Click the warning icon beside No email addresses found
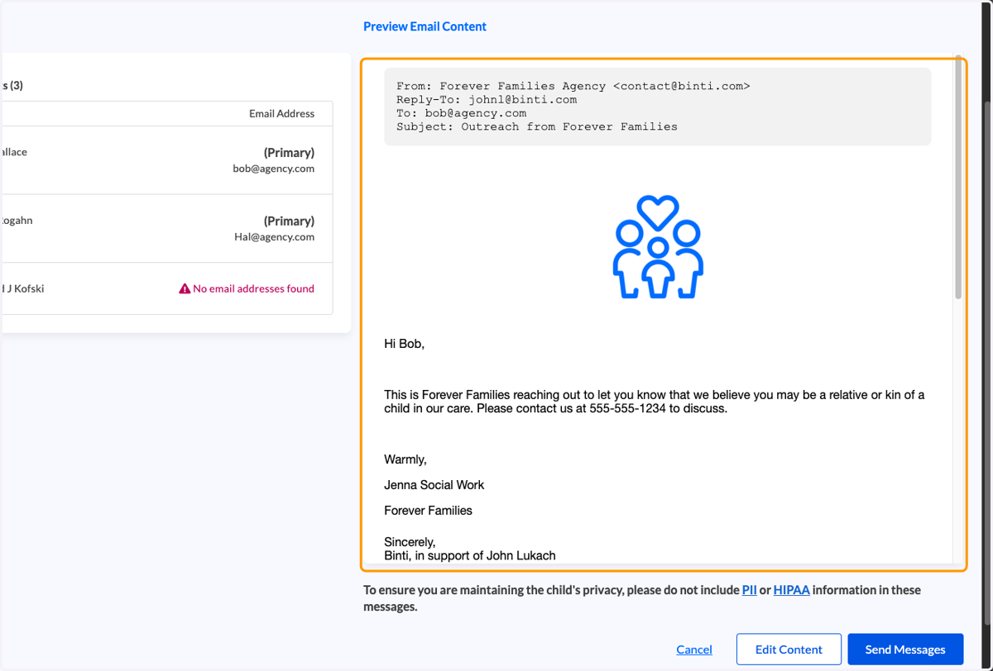The height and width of the screenshot is (671, 993). (x=185, y=288)
